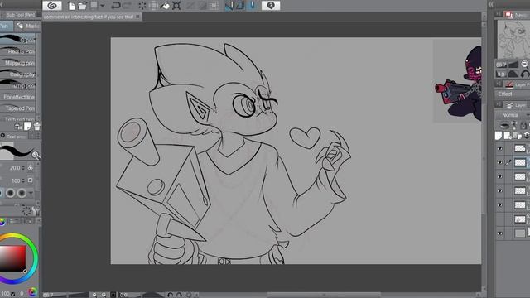Adjust the brush size stepper arrows
This screenshot has height=298, width=530.
(x=23, y=167)
